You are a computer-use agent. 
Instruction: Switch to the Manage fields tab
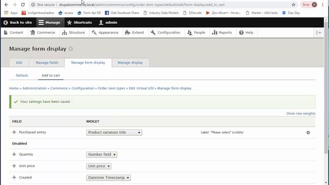pos(47,63)
